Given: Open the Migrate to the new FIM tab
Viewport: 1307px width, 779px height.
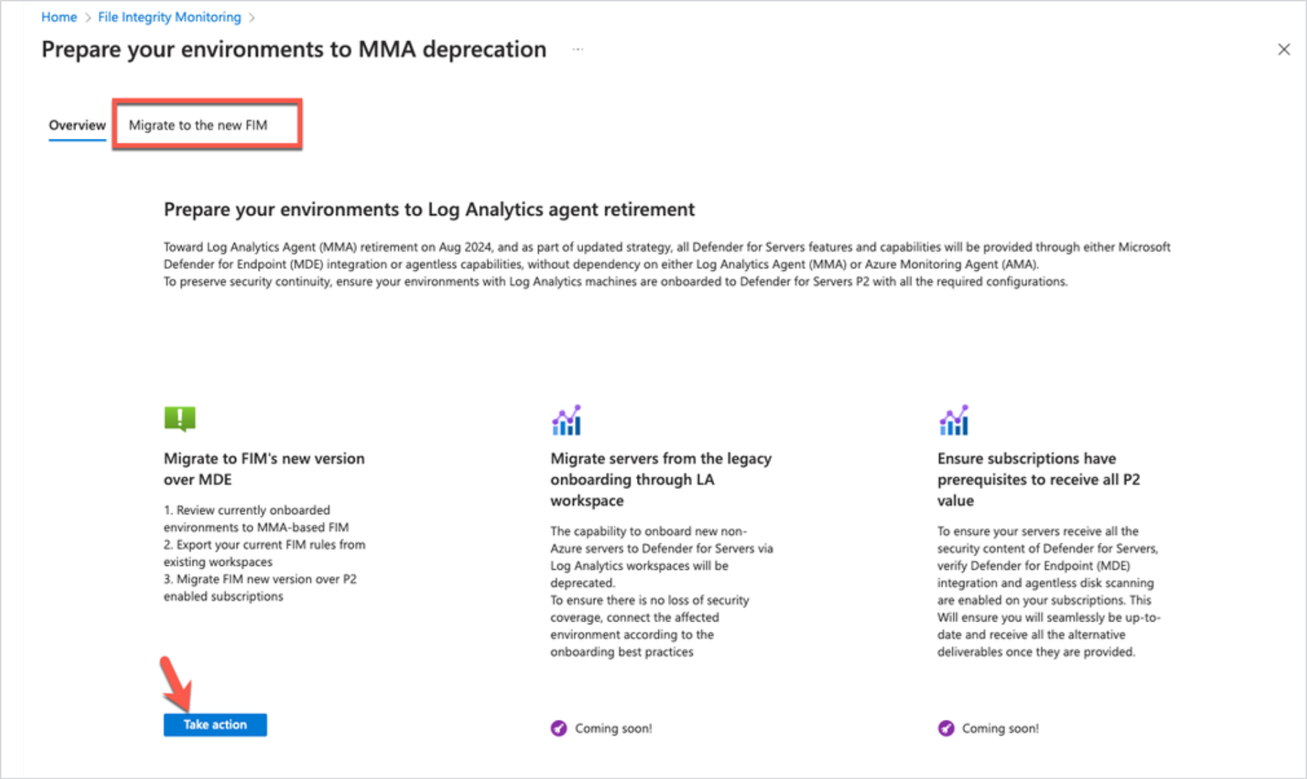Looking at the screenshot, I should point(198,125).
